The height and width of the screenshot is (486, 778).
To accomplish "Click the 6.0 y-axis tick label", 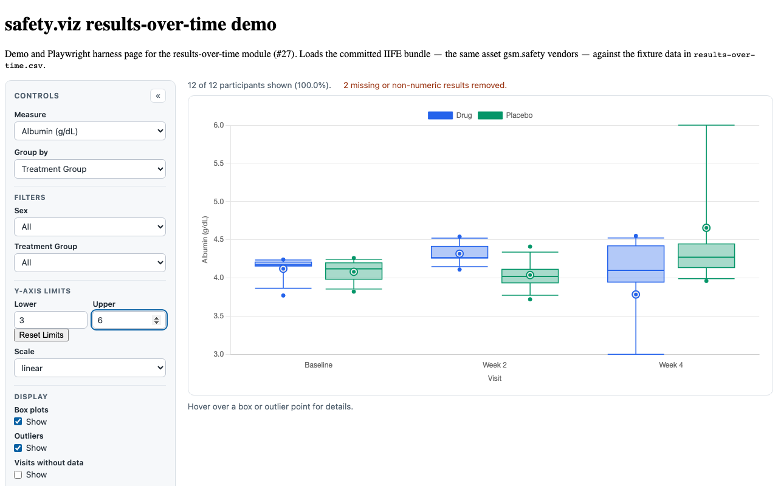I will (218, 125).
